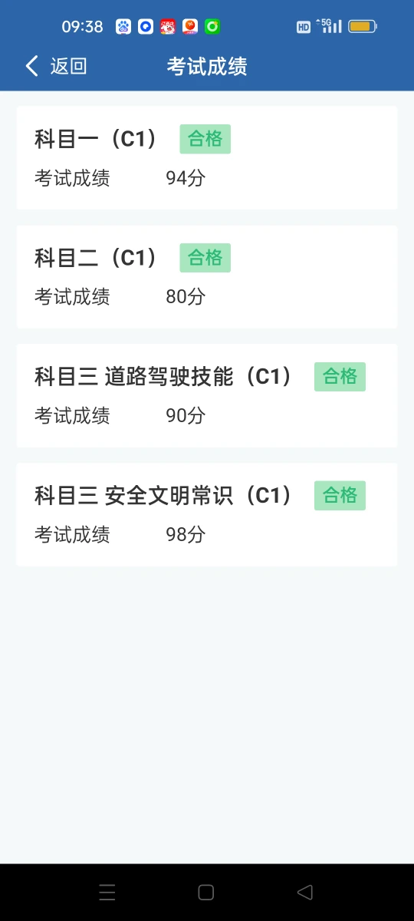Tap the HD indicator in status bar
Image resolution: width=414 pixels, height=921 pixels.
[304, 27]
